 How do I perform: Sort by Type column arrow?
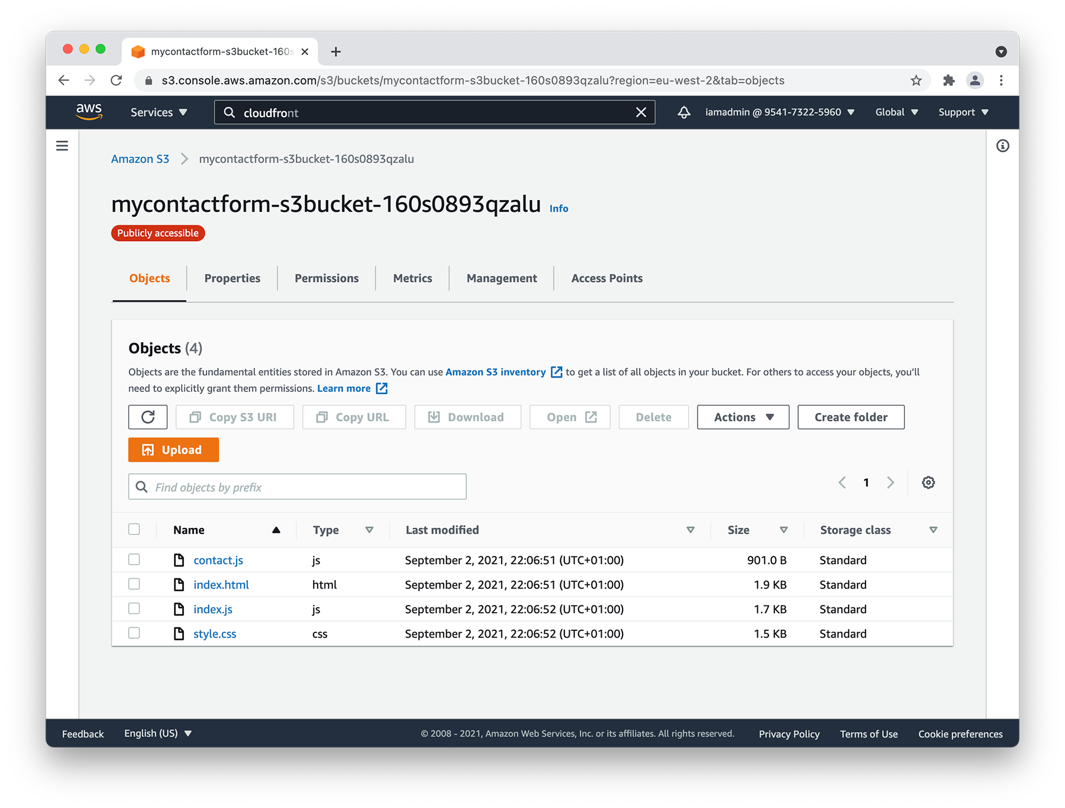369,530
